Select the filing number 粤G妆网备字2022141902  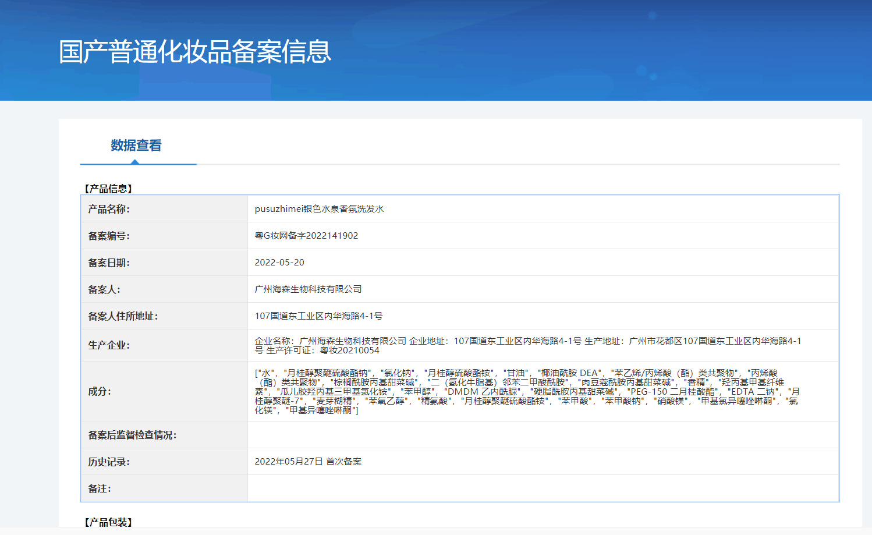(x=306, y=236)
